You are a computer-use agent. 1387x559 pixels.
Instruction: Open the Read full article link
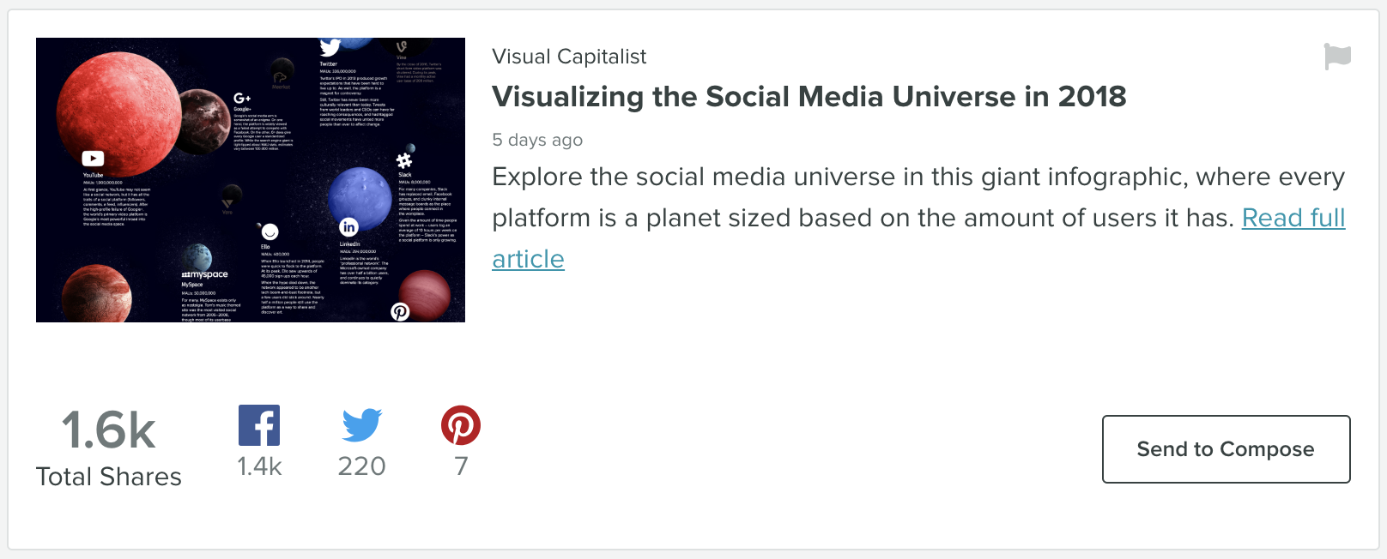[918, 238]
